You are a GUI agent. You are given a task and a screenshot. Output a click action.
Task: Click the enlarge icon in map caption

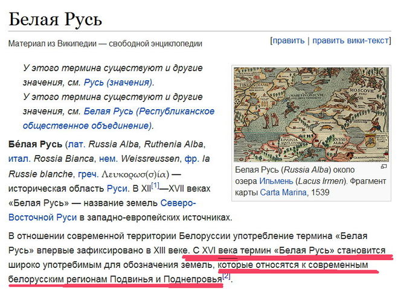click(x=383, y=167)
